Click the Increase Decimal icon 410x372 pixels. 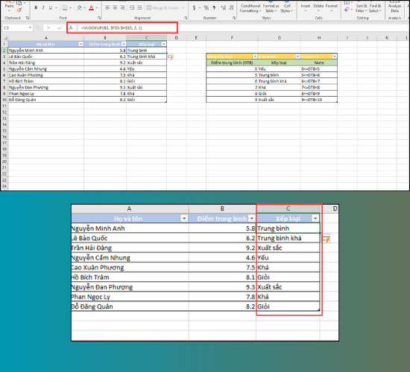[224, 8]
